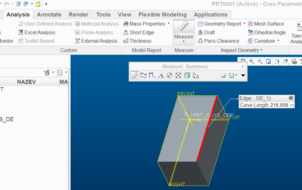Select the point-to-point dimension measure icon

(x=152, y=75)
